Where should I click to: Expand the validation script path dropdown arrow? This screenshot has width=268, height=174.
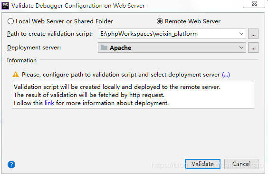(x=241, y=34)
